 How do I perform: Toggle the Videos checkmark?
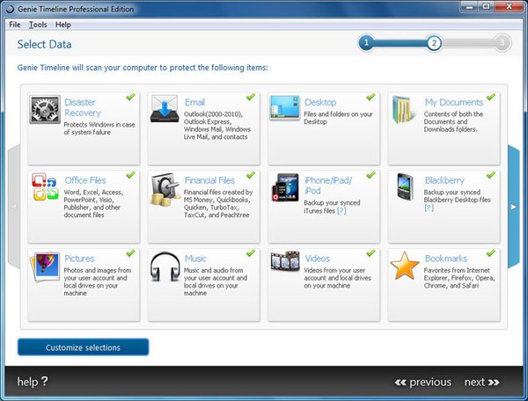(x=370, y=253)
